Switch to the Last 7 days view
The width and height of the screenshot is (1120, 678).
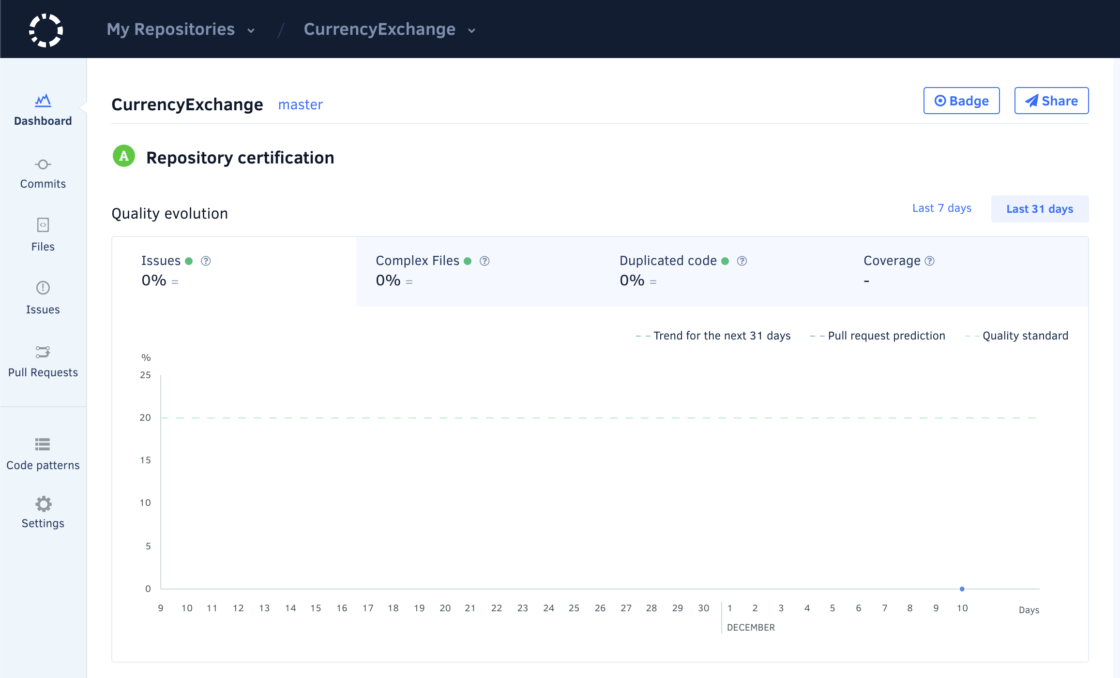pos(941,208)
